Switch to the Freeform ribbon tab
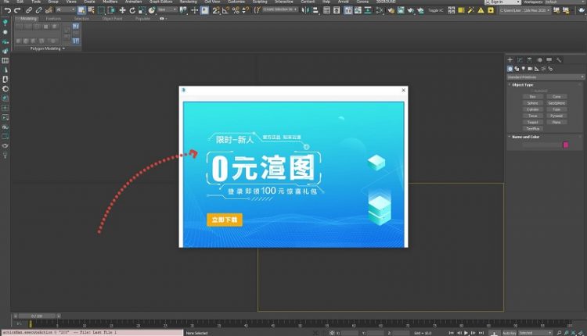 point(53,18)
